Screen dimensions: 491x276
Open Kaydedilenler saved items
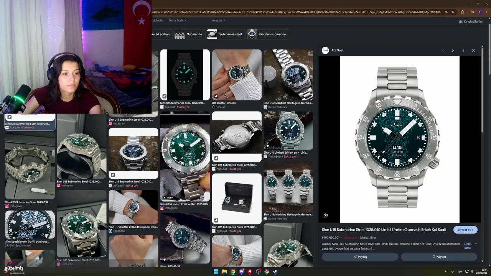coord(471,21)
